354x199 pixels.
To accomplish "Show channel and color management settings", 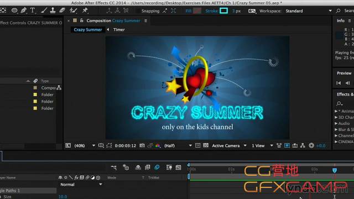I will (158, 146).
